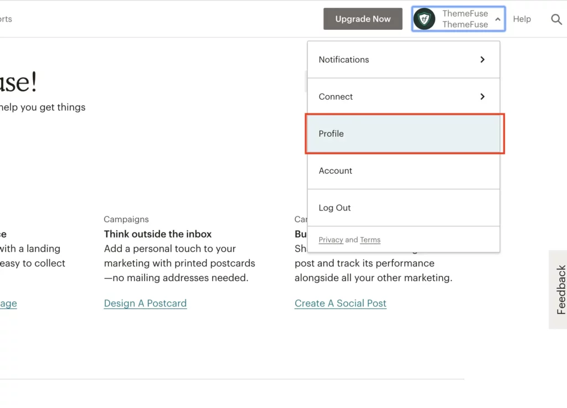
Task: Click the Upgrade Now button
Action: pyautogui.click(x=363, y=18)
